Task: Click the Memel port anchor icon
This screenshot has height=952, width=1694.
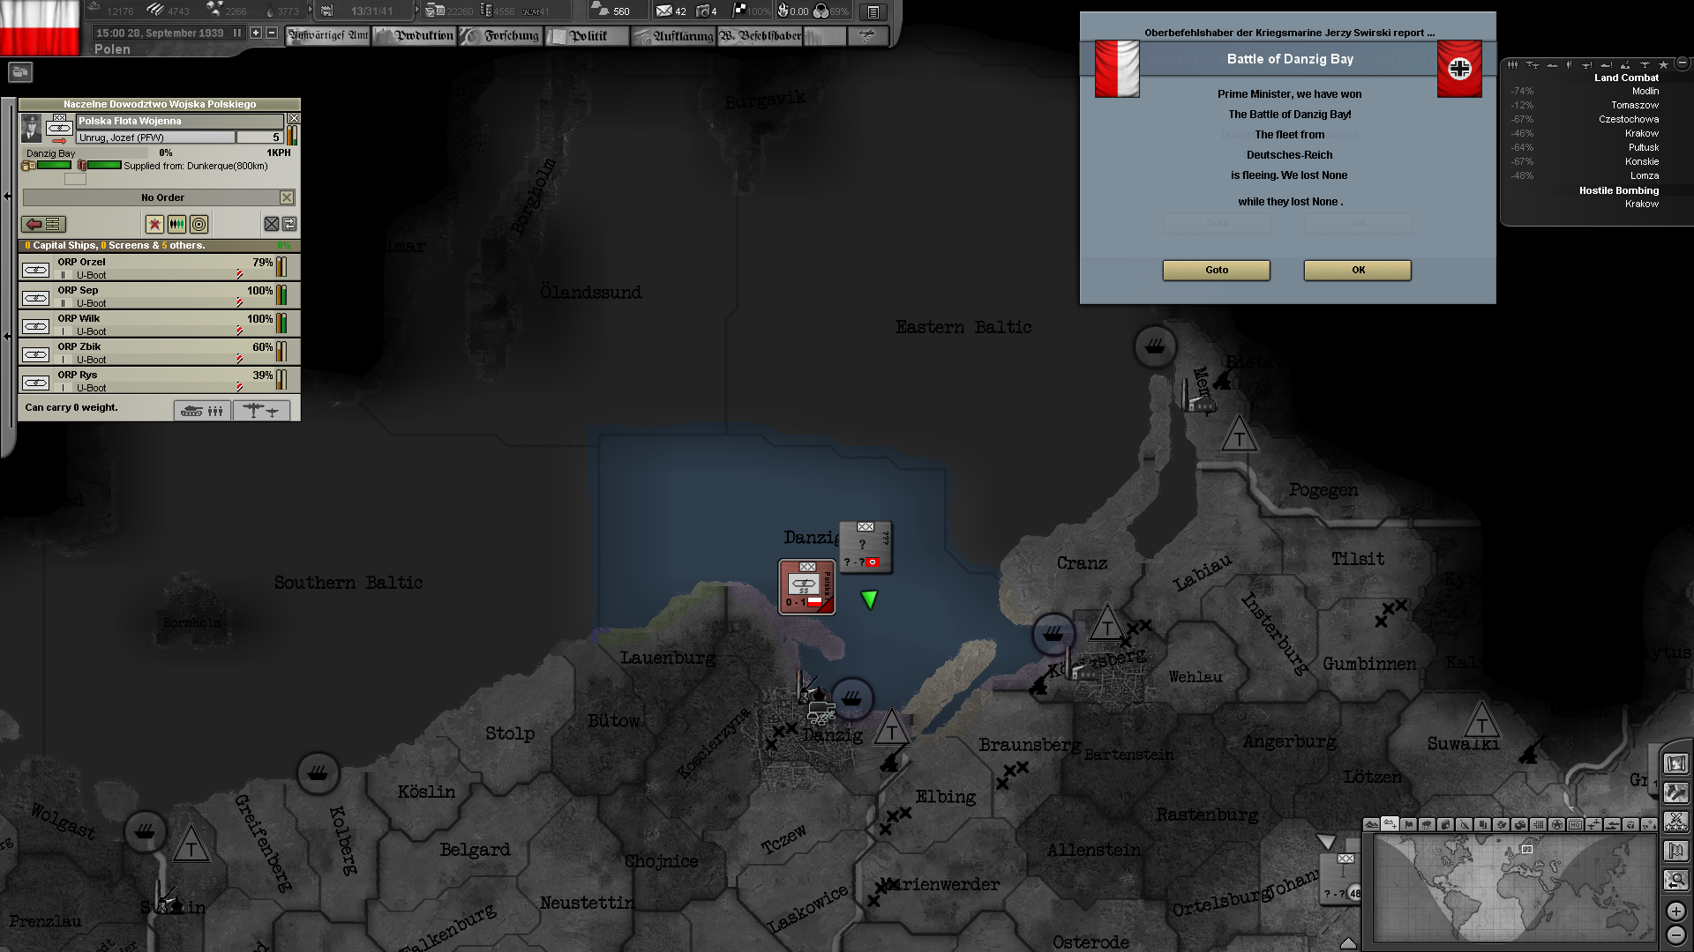Action: pyautogui.click(x=1155, y=346)
